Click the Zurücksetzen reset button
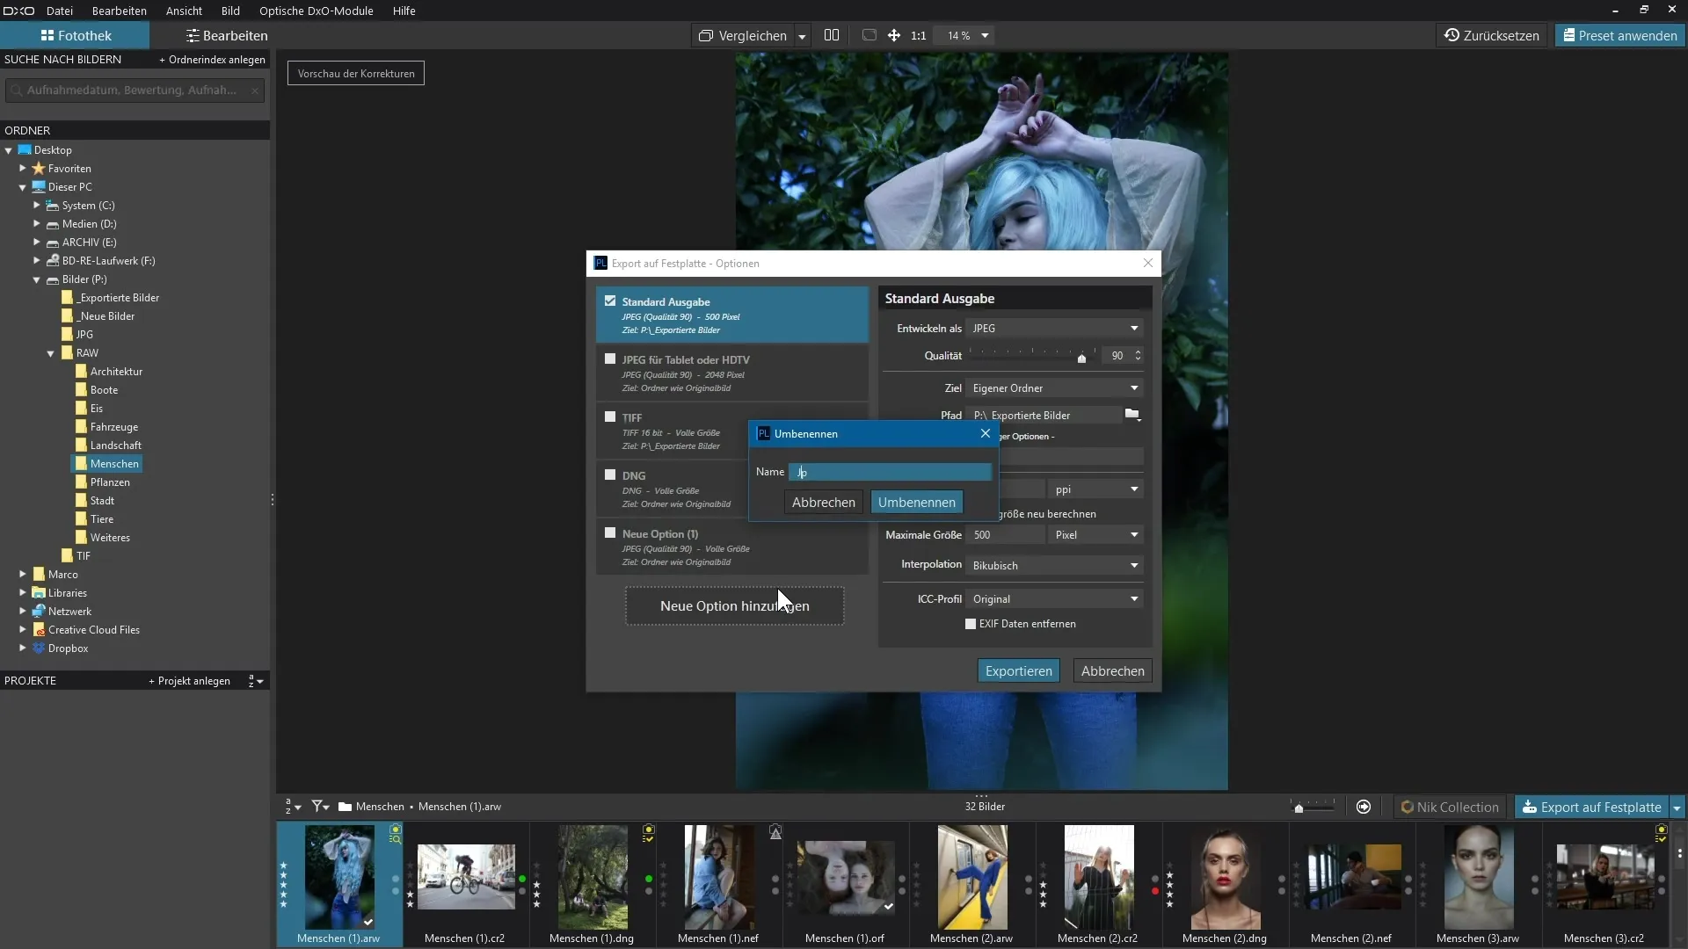1688x949 pixels. point(1491,35)
